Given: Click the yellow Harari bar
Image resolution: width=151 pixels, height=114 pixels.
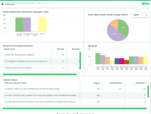Looking at the screenshot, I should coord(43,25).
